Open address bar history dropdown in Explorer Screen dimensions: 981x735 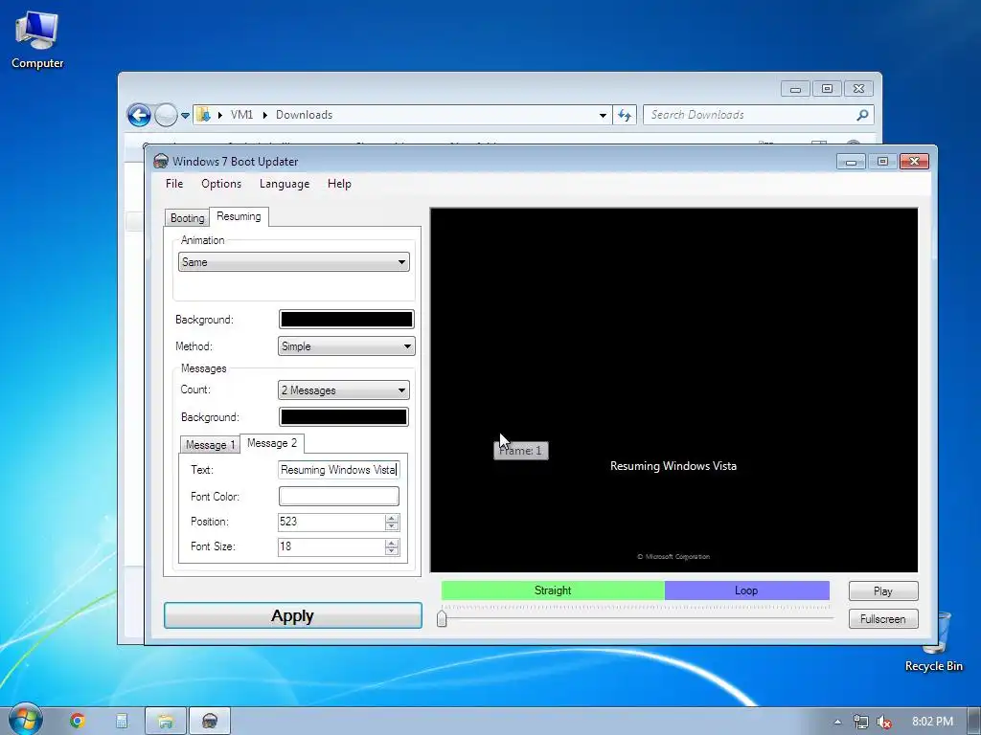click(x=603, y=115)
